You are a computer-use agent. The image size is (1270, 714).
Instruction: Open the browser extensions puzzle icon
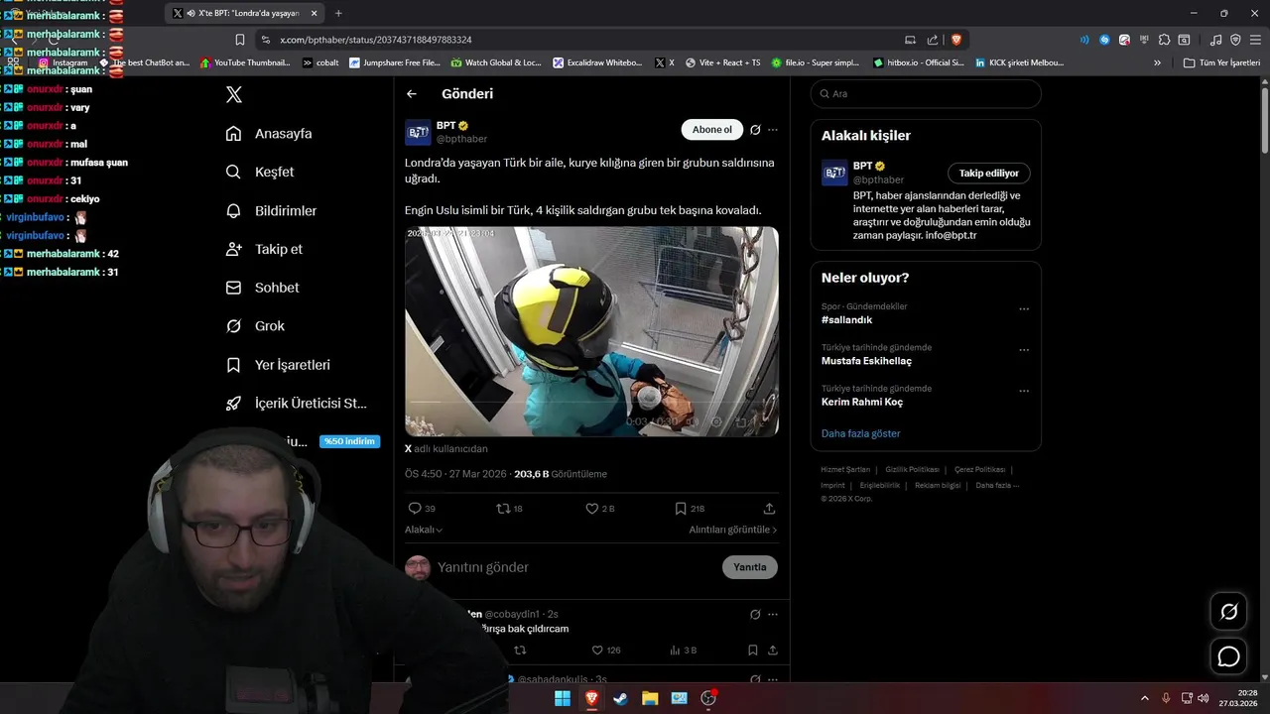point(1165,40)
